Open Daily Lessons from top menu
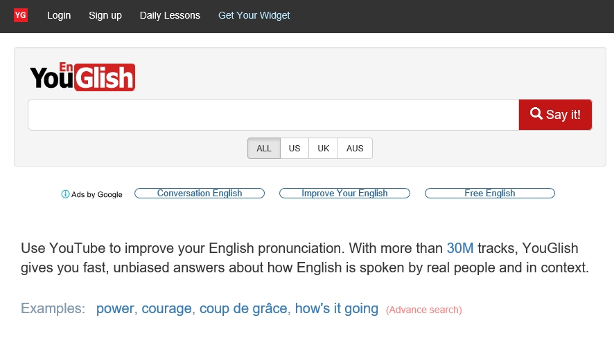This screenshot has width=614, height=338. [x=170, y=15]
